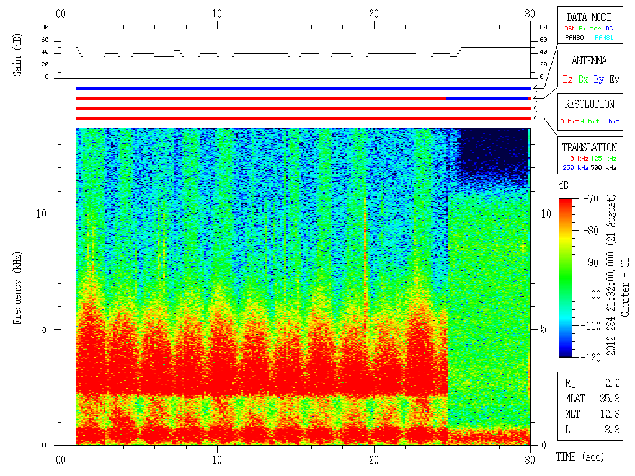This screenshot has height=476, width=635.
Task: Click the -100 value on color scale
Action: click(x=592, y=294)
